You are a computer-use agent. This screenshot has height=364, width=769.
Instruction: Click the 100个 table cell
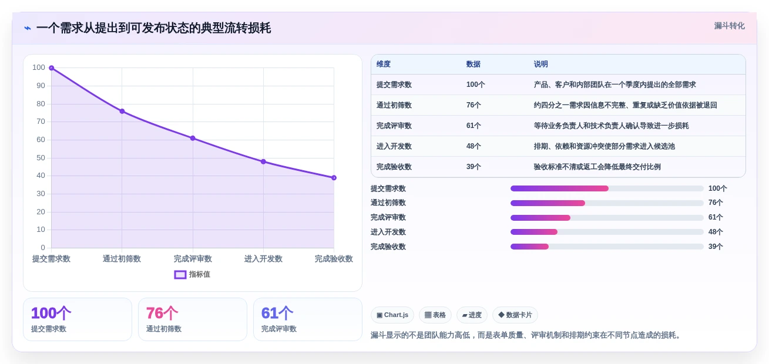coord(476,85)
